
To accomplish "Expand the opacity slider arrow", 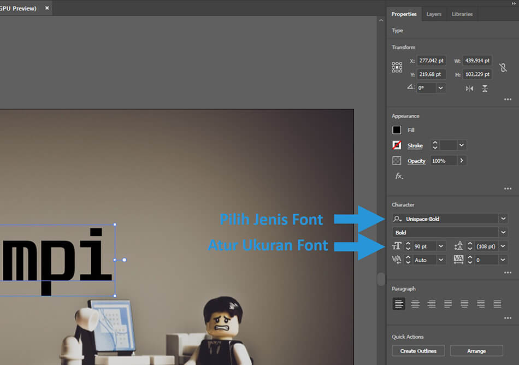I will click(462, 161).
